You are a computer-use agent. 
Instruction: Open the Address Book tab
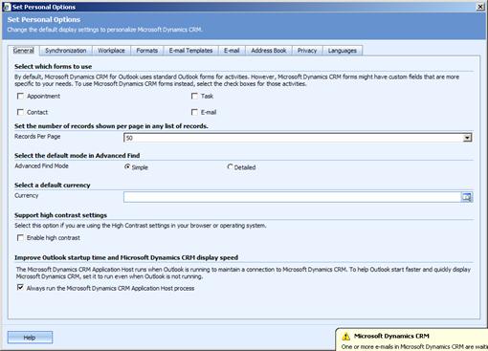pyautogui.click(x=269, y=51)
